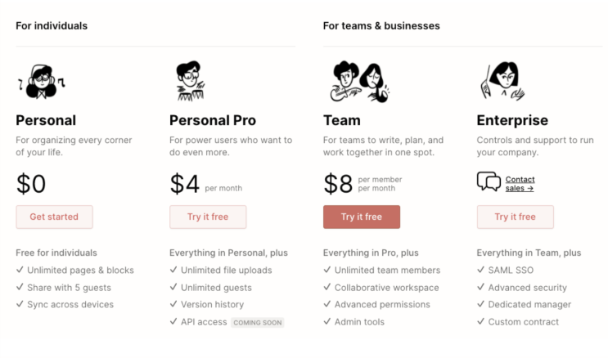Click the Enterprise conductor illustration
Image resolution: width=608 pixels, height=358 pixels.
point(503,81)
